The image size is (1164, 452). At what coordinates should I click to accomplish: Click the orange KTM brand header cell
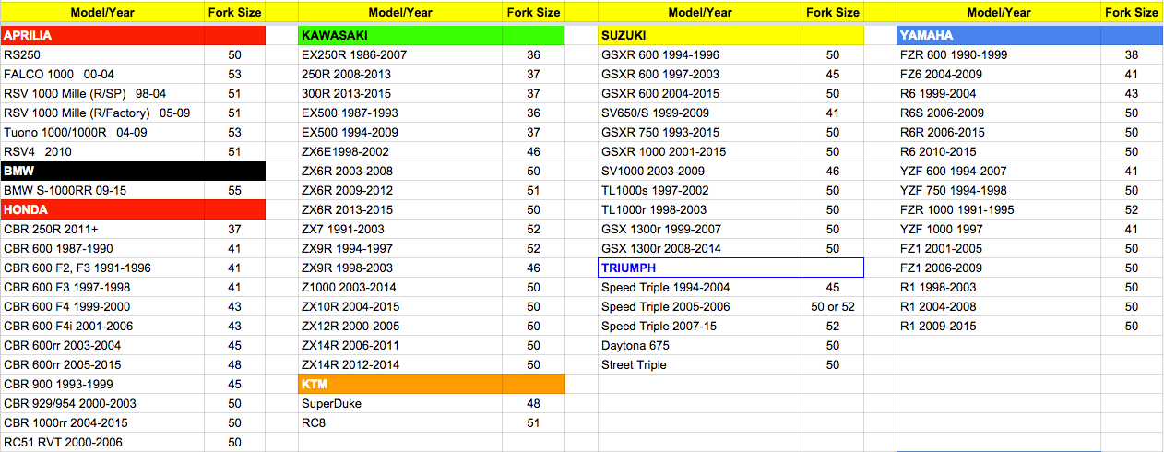pos(400,384)
